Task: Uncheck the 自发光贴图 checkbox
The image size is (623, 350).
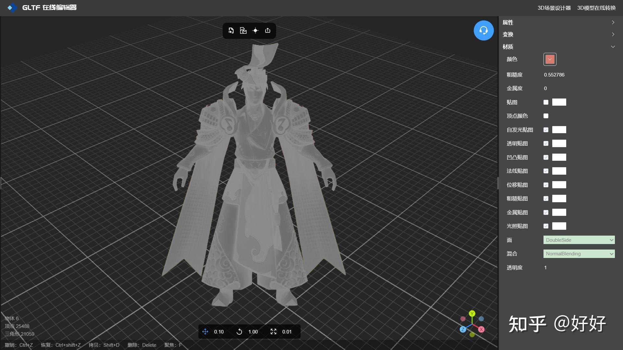Action: tap(546, 130)
